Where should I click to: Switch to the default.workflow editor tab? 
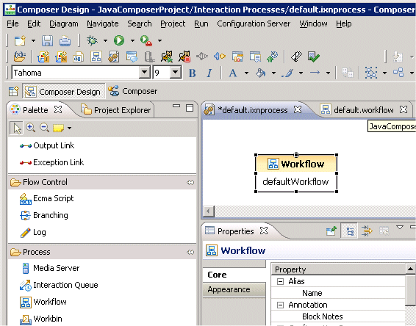[x=364, y=110]
